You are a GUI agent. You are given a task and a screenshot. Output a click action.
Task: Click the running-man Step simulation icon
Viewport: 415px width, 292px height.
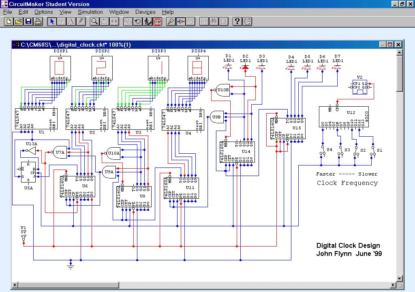click(x=148, y=21)
